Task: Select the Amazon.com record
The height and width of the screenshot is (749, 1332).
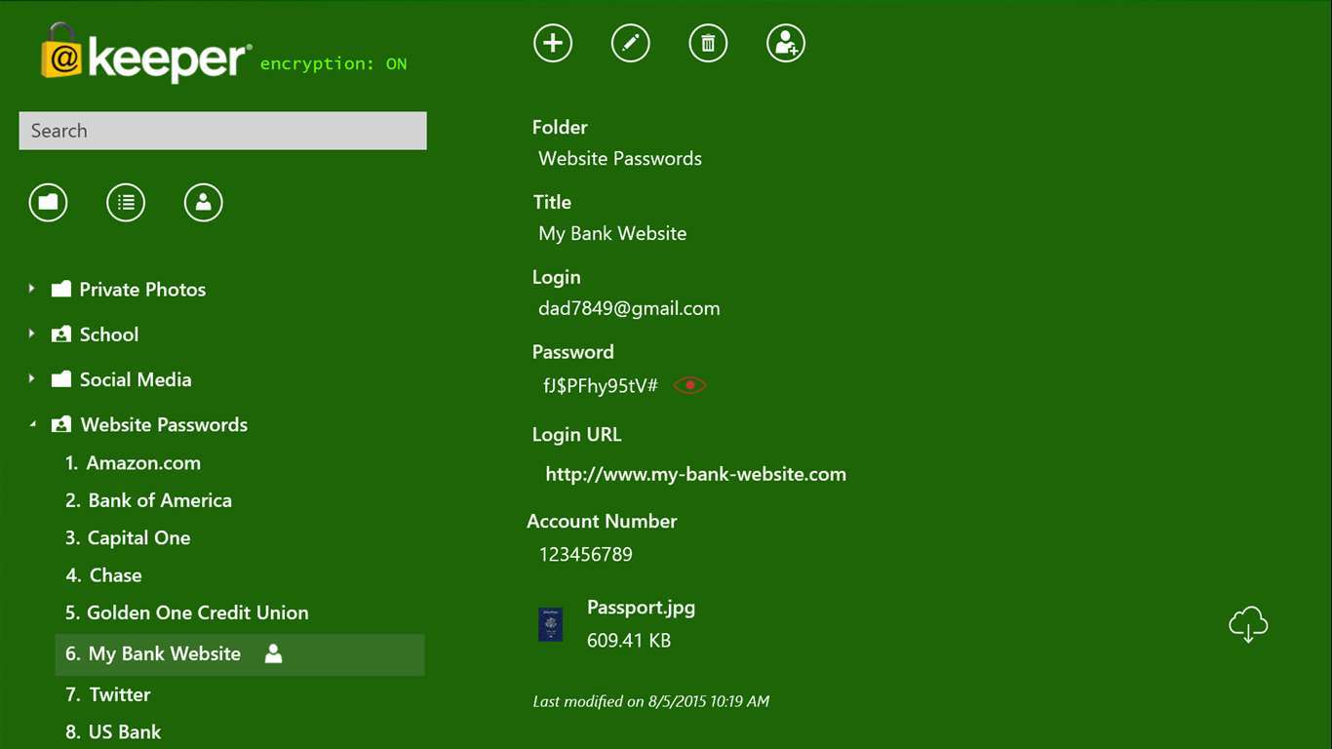Action: [142, 463]
